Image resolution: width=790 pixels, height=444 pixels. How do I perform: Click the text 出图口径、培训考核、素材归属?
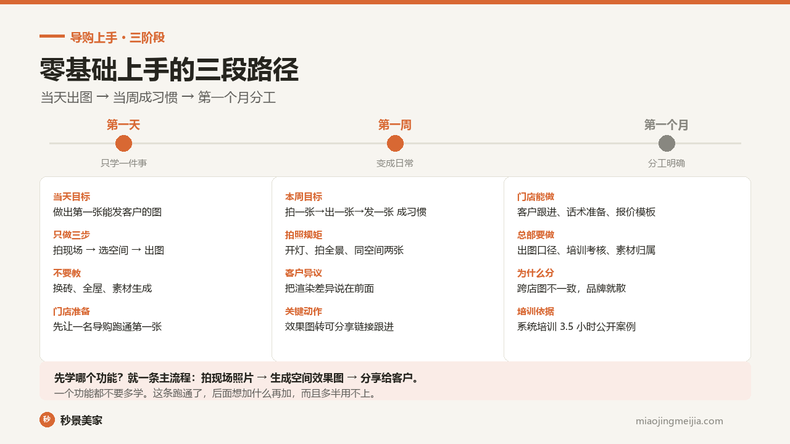click(x=586, y=250)
